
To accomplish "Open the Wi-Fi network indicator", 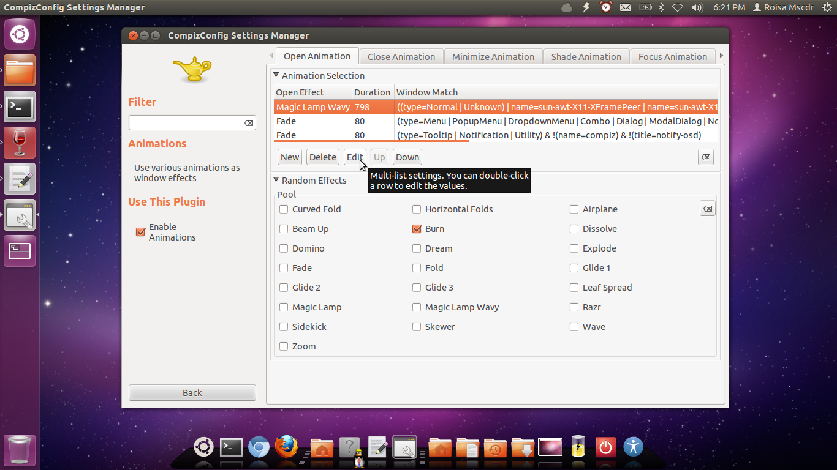I will coord(678,7).
